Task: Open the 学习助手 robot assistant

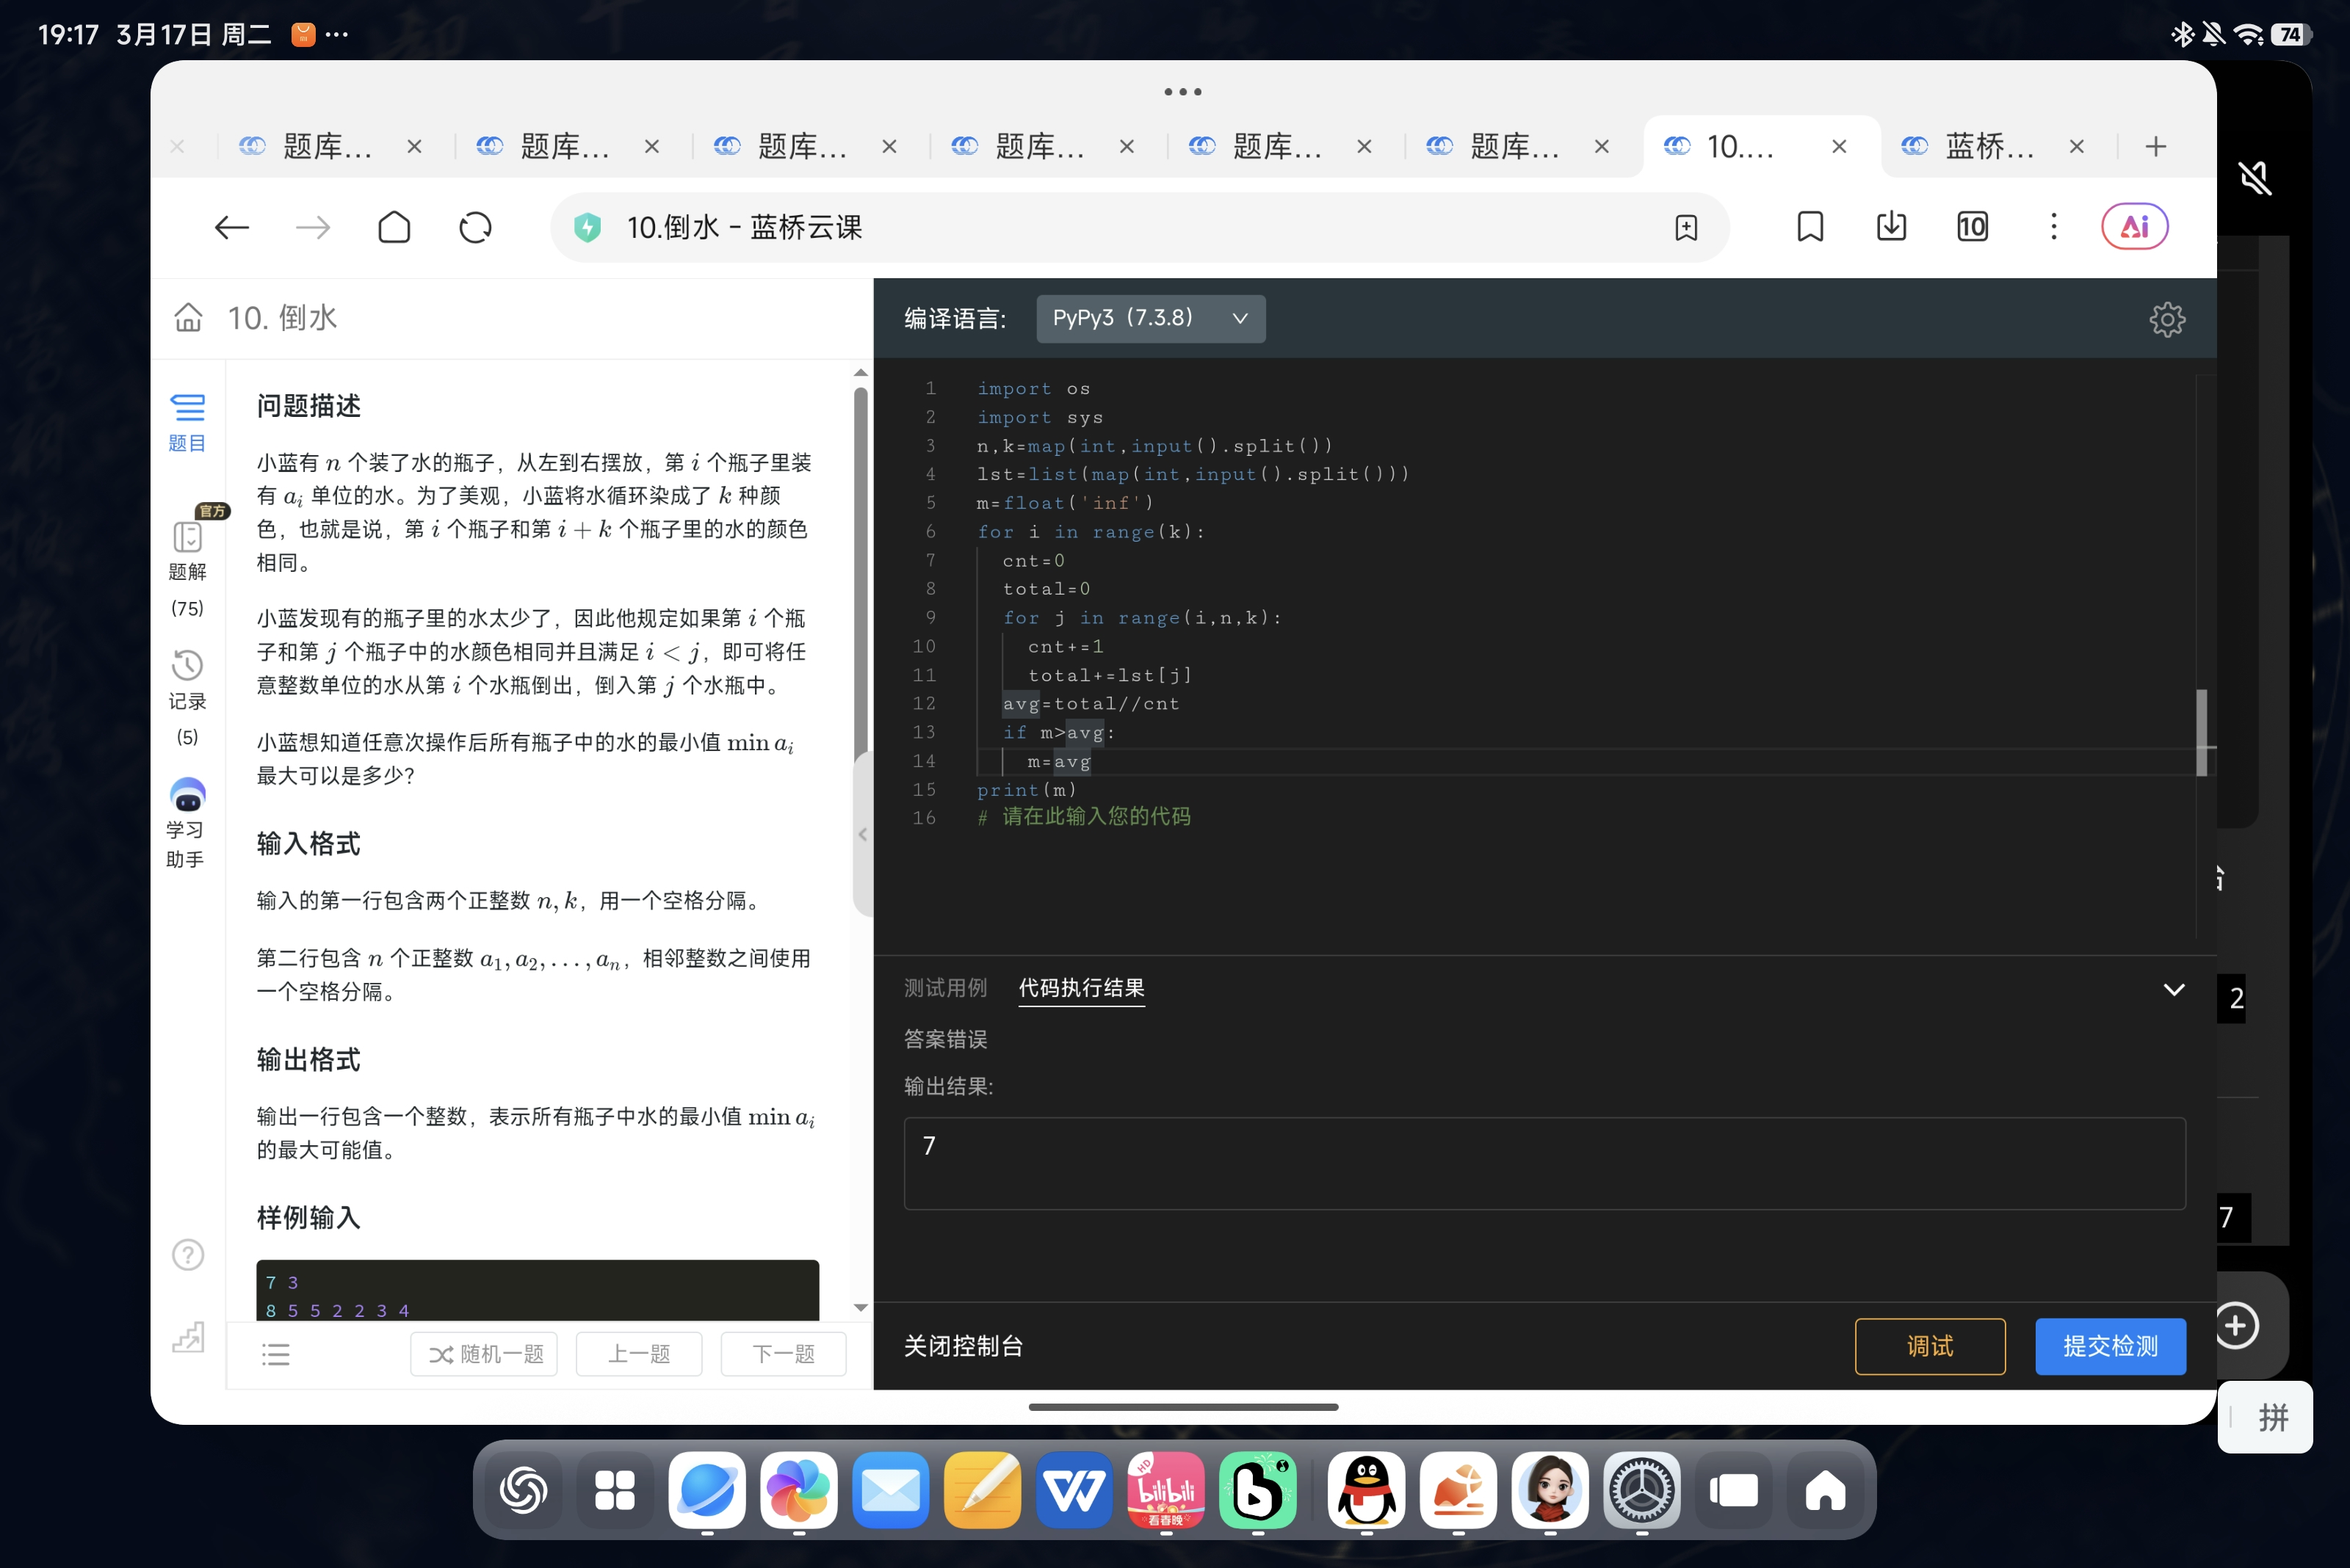Action: point(187,795)
